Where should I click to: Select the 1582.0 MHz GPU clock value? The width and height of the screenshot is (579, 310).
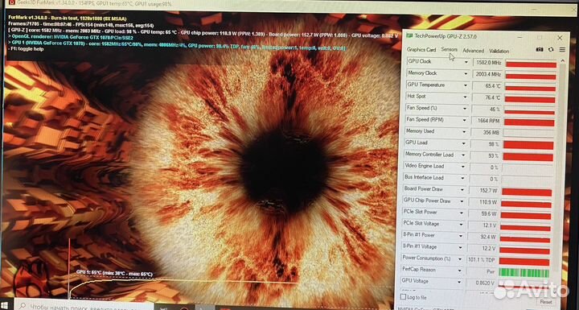488,63
